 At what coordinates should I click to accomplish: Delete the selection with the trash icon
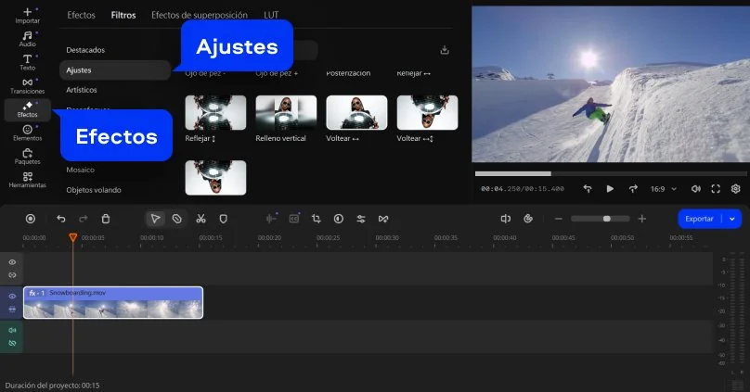click(106, 219)
